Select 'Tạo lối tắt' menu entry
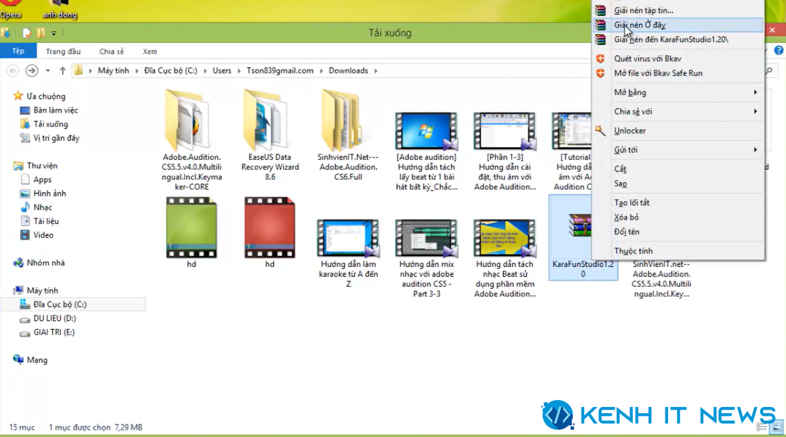The height and width of the screenshot is (437, 786). click(x=677, y=203)
